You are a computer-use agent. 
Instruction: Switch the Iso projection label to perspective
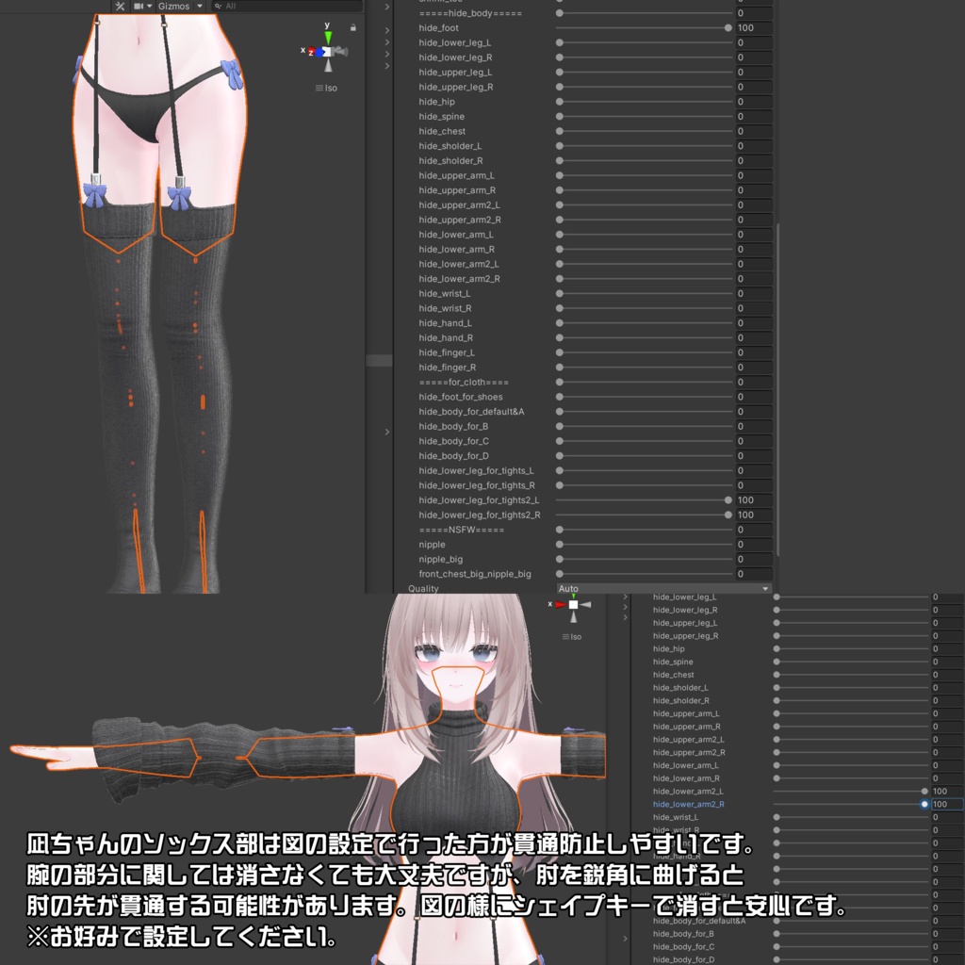(332, 88)
